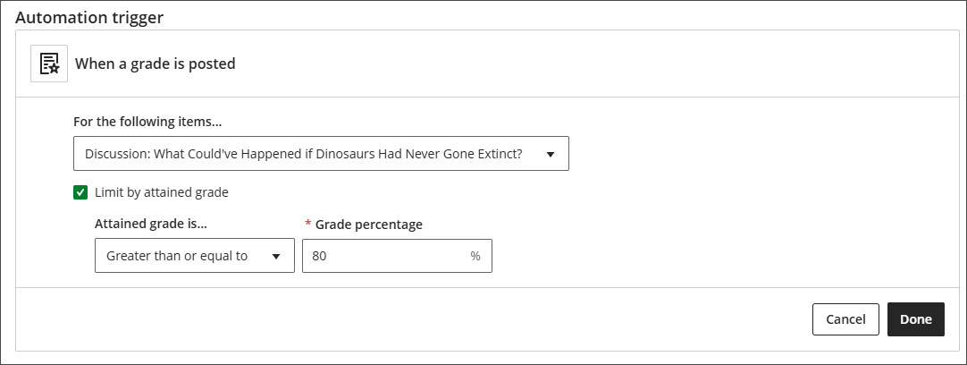Click the star badge on the trigger icon
The width and height of the screenshot is (967, 365).
click(54, 68)
